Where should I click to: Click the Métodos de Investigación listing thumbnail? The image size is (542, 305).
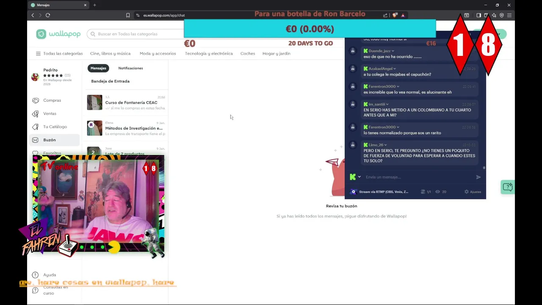coord(94,128)
